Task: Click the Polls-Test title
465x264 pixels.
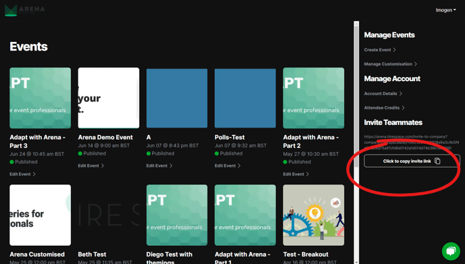Action: 230,137
